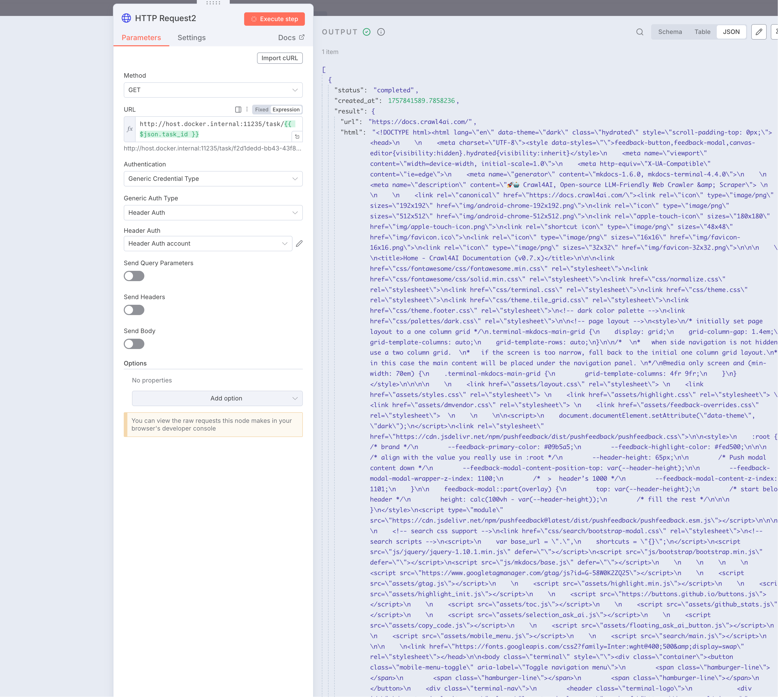The image size is (778, 697).
Task: Turn on the Send Headers switch
Action: pyautogui.click(x=134, y=310)
